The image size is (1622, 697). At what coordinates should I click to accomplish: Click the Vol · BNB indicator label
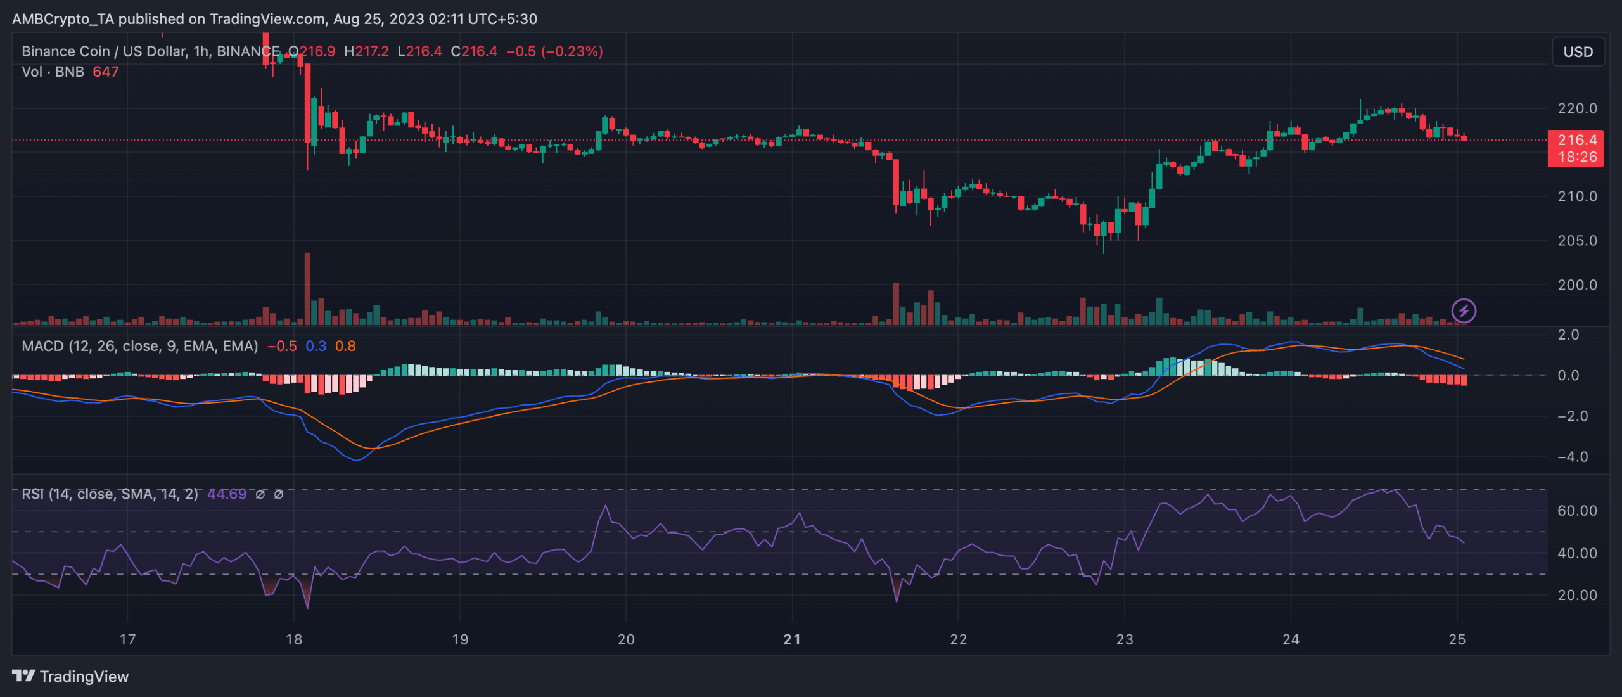53,72
